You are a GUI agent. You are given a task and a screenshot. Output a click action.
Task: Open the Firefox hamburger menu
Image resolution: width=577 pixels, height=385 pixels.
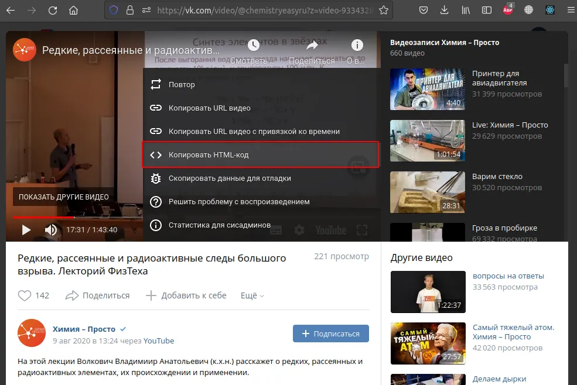click(x=571, y=11)
